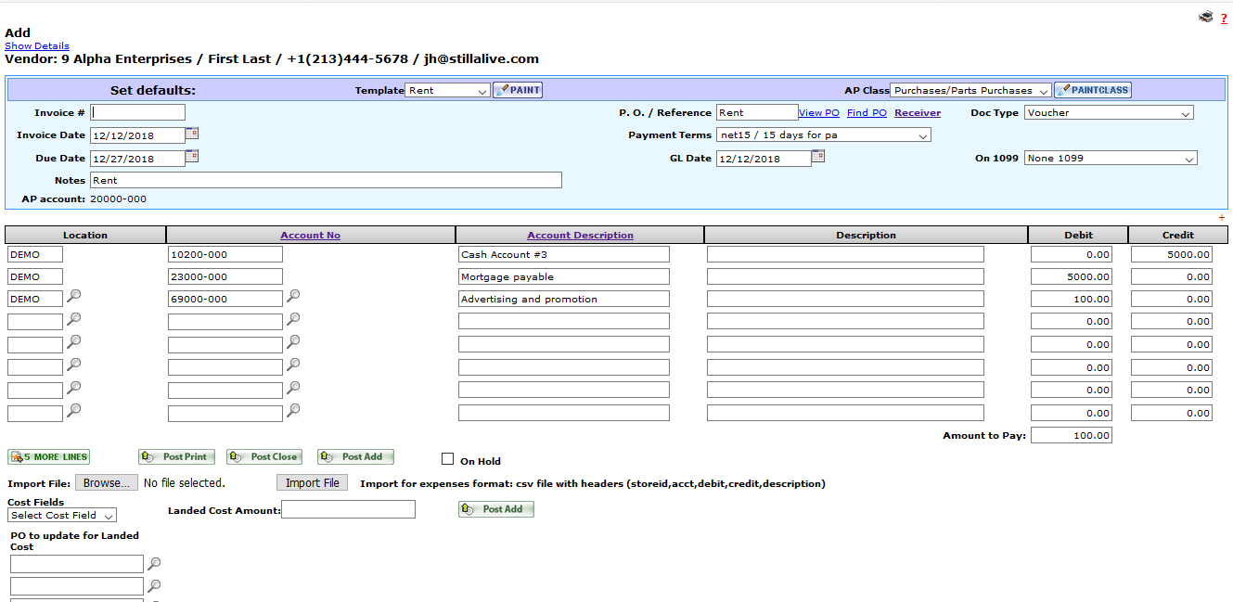The image size is (1233, 602).
Task: Sort by the Account No column header
Action: pyautogui.click(x=310, y=236)
